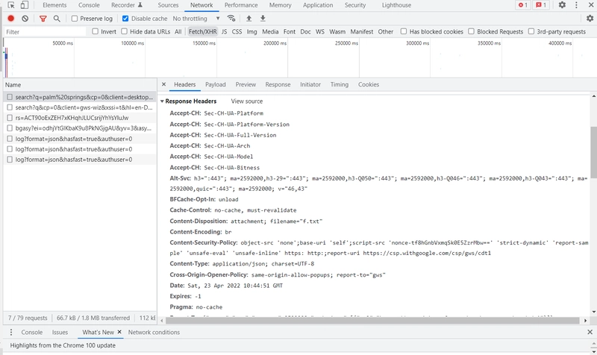597x355 pixels.
Task: Select search?q&cp=0&client=gws-wiz request
Action: (x=81, y=107)
